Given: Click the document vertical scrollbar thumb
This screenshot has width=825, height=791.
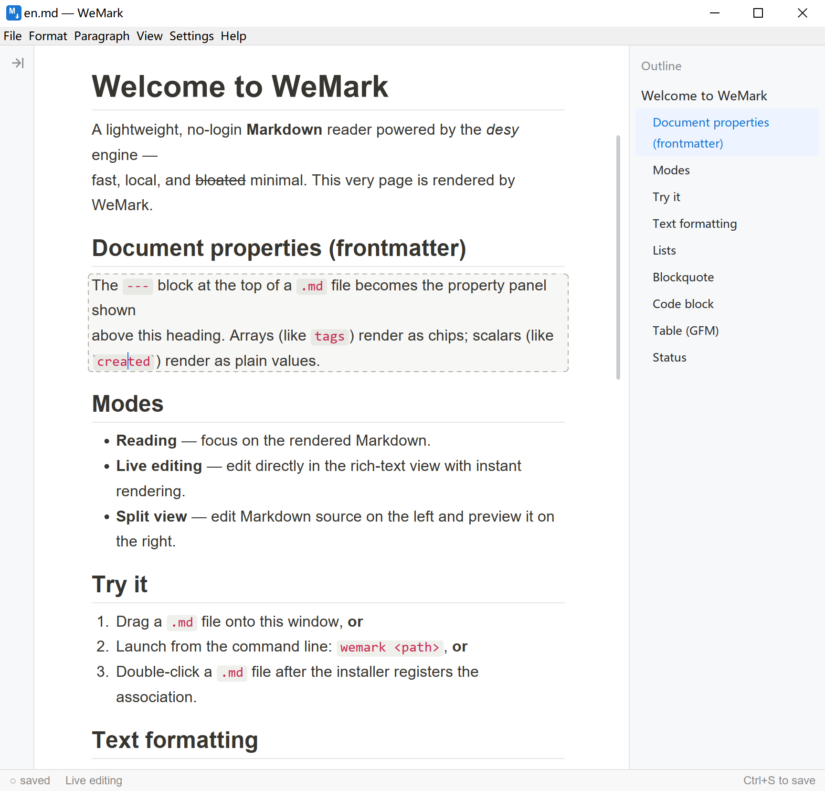Looking at the screenshot, I should coord(618,257).
